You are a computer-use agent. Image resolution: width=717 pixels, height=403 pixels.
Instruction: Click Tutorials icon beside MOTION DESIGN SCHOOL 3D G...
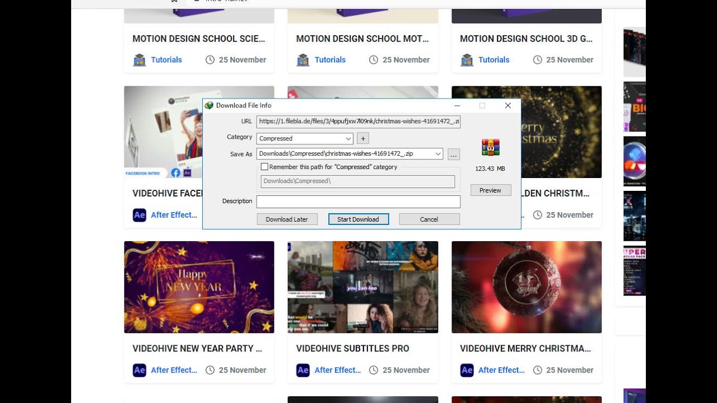(467, 60)
